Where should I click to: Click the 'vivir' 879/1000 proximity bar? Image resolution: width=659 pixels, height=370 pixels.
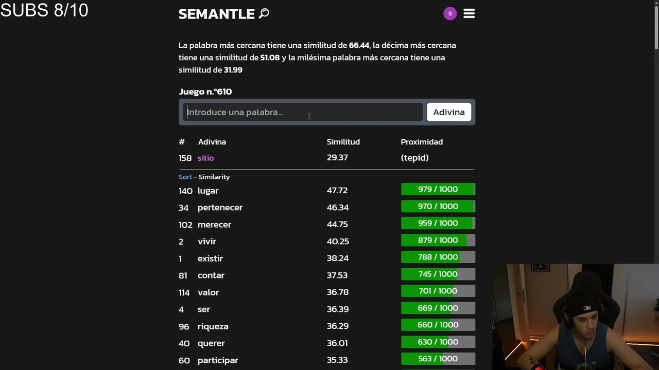pyautogui.click(x=438, y=240)
